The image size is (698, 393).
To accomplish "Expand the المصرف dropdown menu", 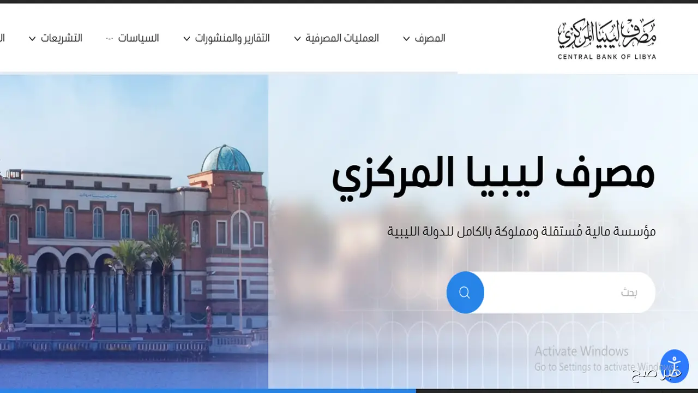I will click(x=431, y=38).
